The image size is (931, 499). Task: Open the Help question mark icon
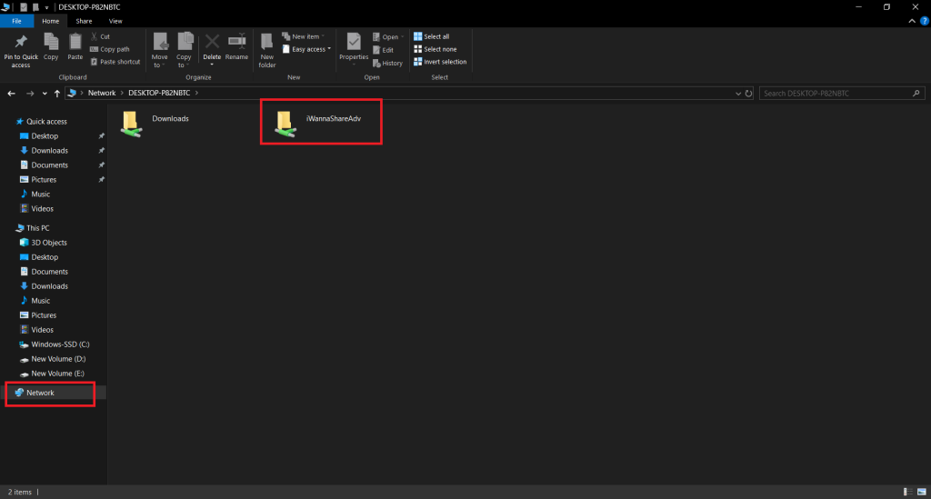925,22
